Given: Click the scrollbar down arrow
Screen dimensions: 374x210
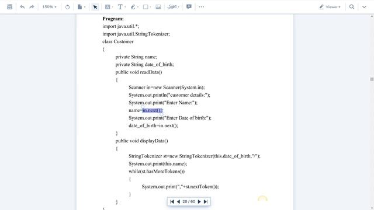Looking at the screenshot, I should point(372,208).
